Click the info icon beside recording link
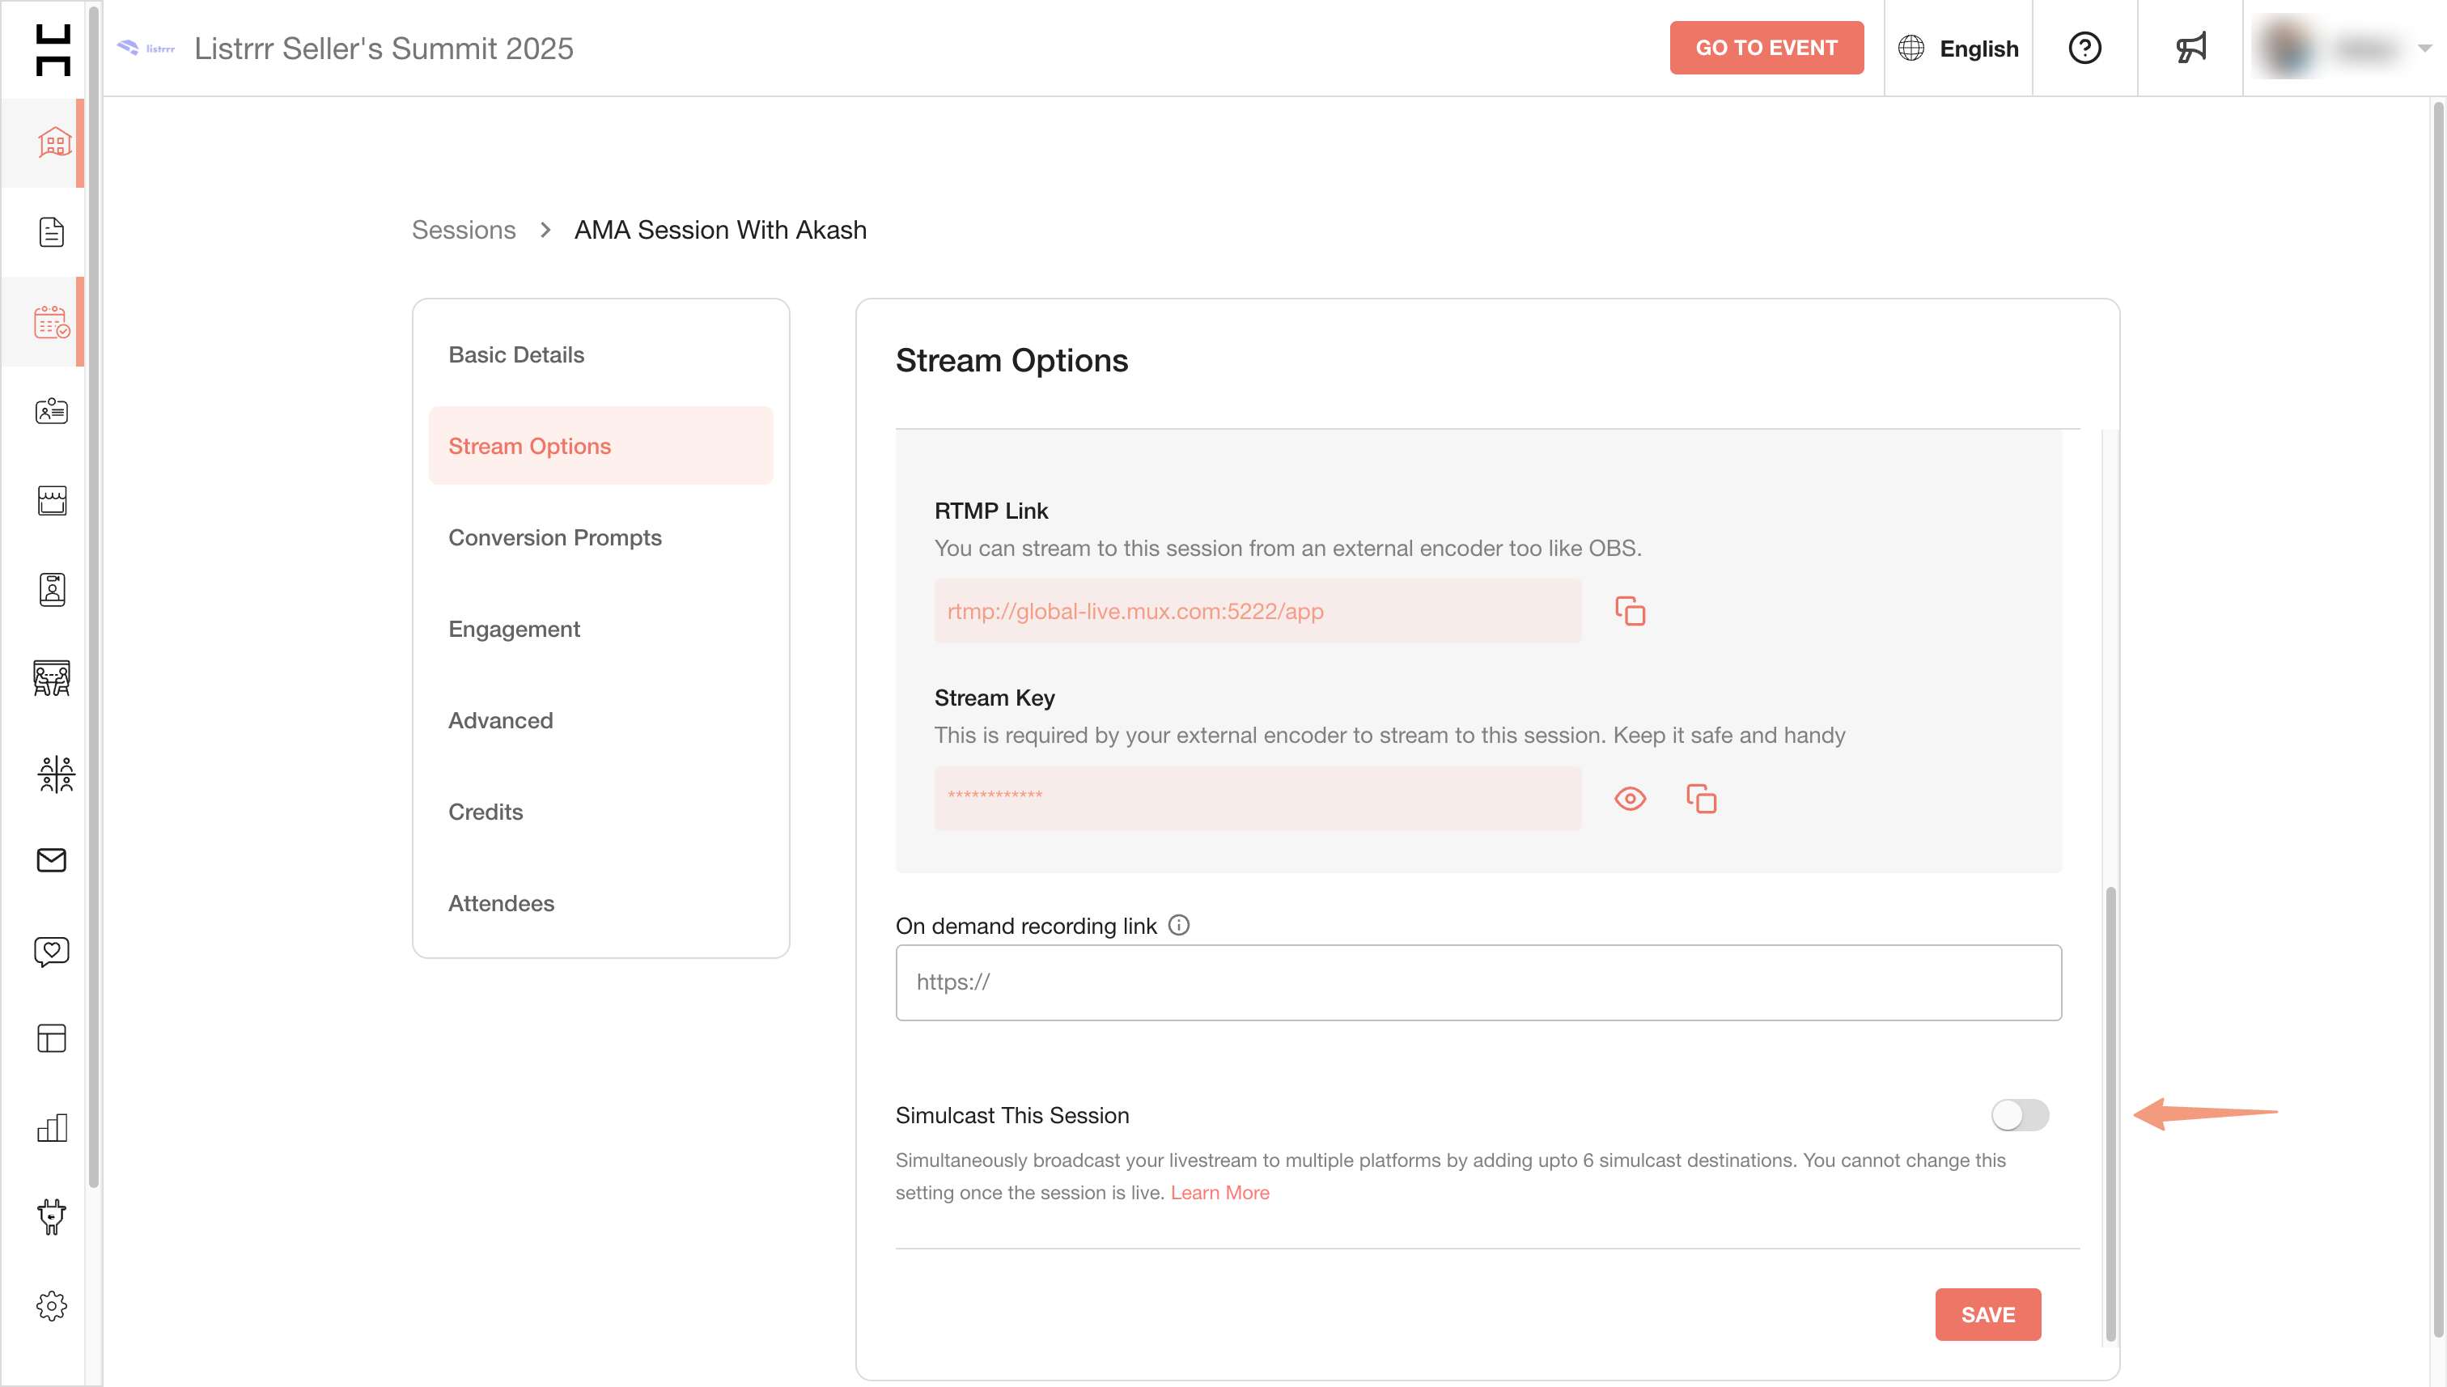This screenshot has width=2447, height=1387. click(x=1178, y=925)
